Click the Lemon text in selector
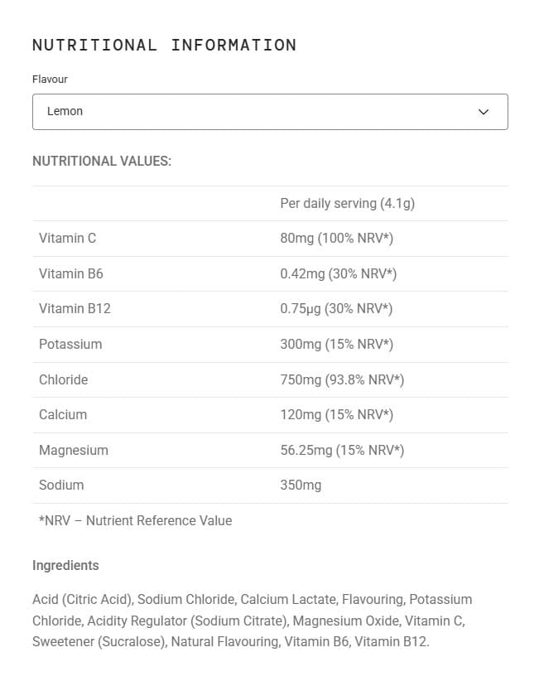Image resolution: width=539 pixels, height=686 pixels. 65,111
